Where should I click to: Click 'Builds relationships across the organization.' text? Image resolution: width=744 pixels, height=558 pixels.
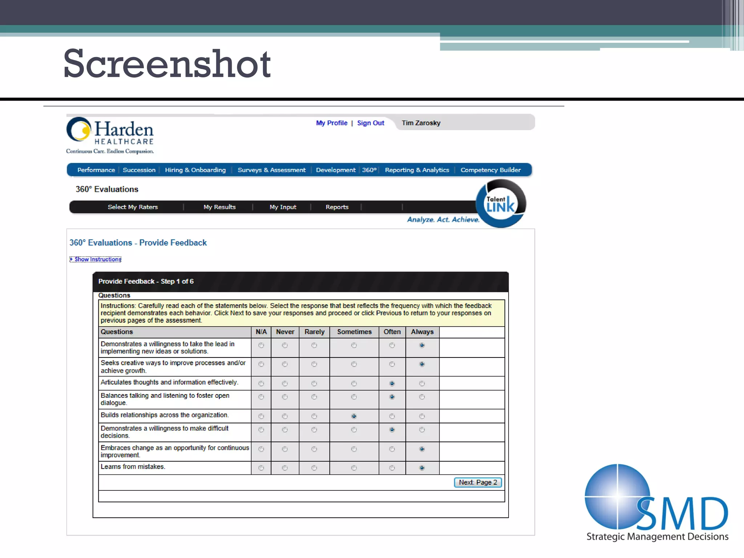165,415
